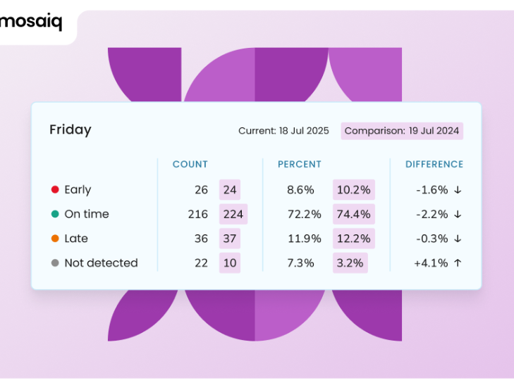This screenshot has height=385, width=514.
Task: Click the PERCENT column header
Action: tap(300, 165)
